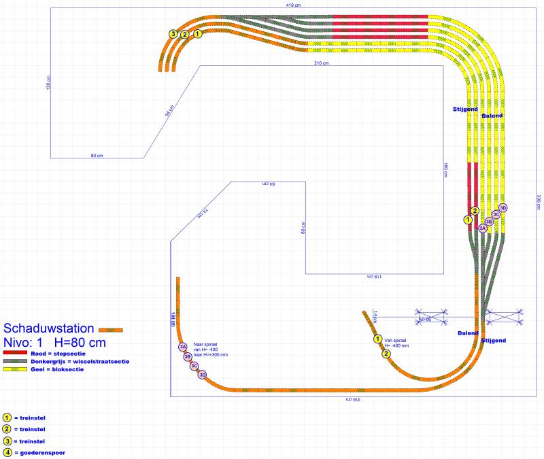Click purple marker 3B on the yellow block tracks
The image size is (544, 459).
tap(489, 222)
